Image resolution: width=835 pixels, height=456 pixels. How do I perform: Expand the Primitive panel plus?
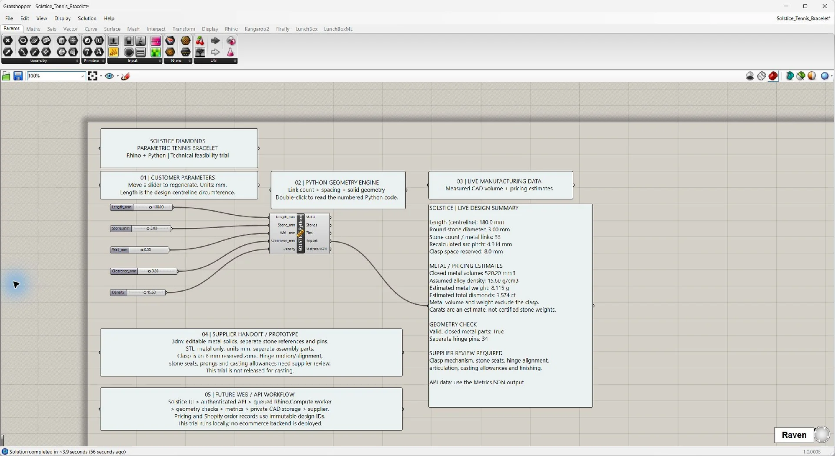click(x=103, y=61)
